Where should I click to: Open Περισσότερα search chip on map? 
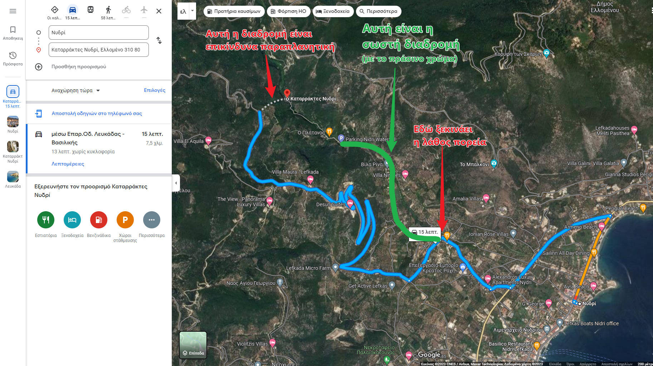pyautogui.click(x=379, y=11)
